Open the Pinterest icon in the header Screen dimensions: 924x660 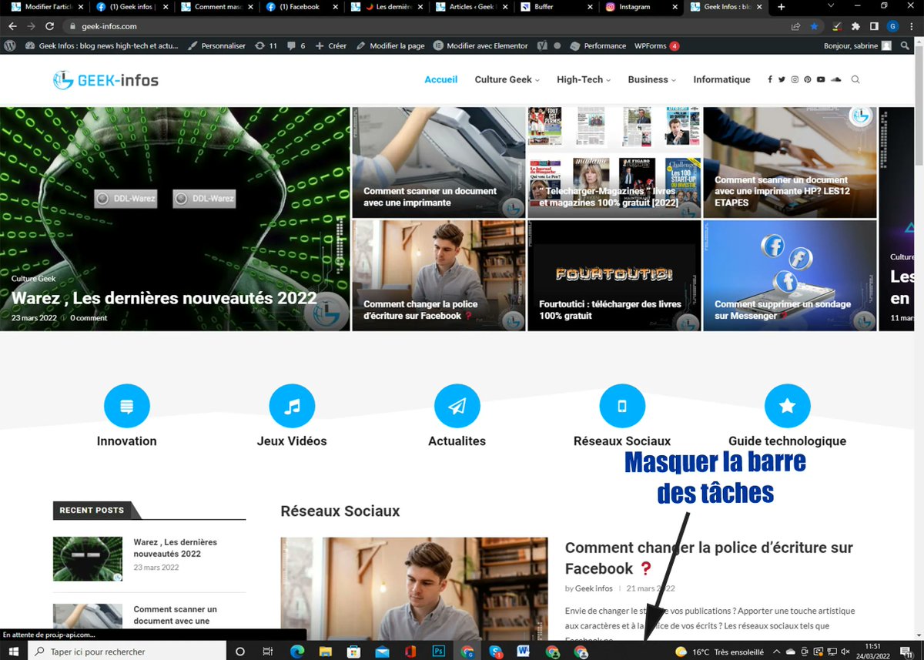[808, 79]
